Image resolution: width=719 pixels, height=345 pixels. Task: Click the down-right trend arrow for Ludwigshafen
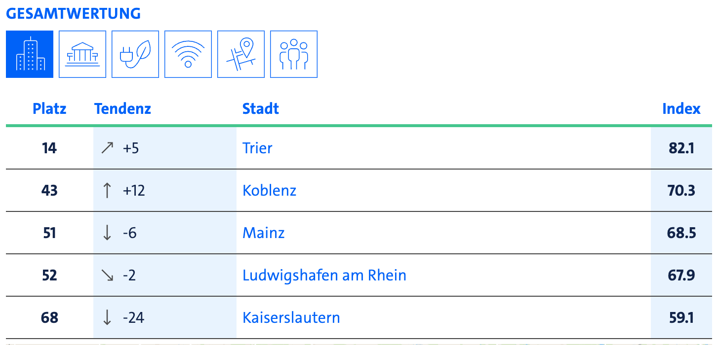pyautogui.click(x=107, y=275)
